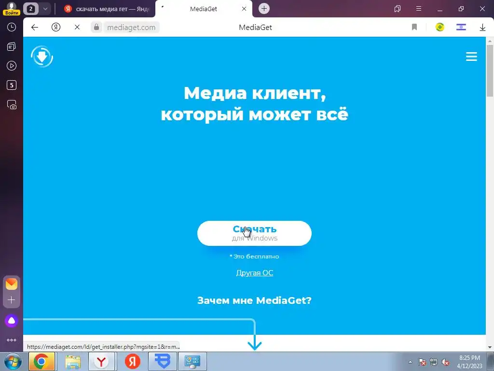Open the sidebar notes panel icon

pos(12,47)
